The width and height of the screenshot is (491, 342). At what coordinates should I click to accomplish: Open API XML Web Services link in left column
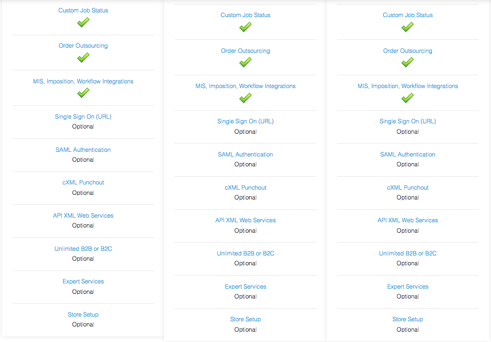point(83,216)
